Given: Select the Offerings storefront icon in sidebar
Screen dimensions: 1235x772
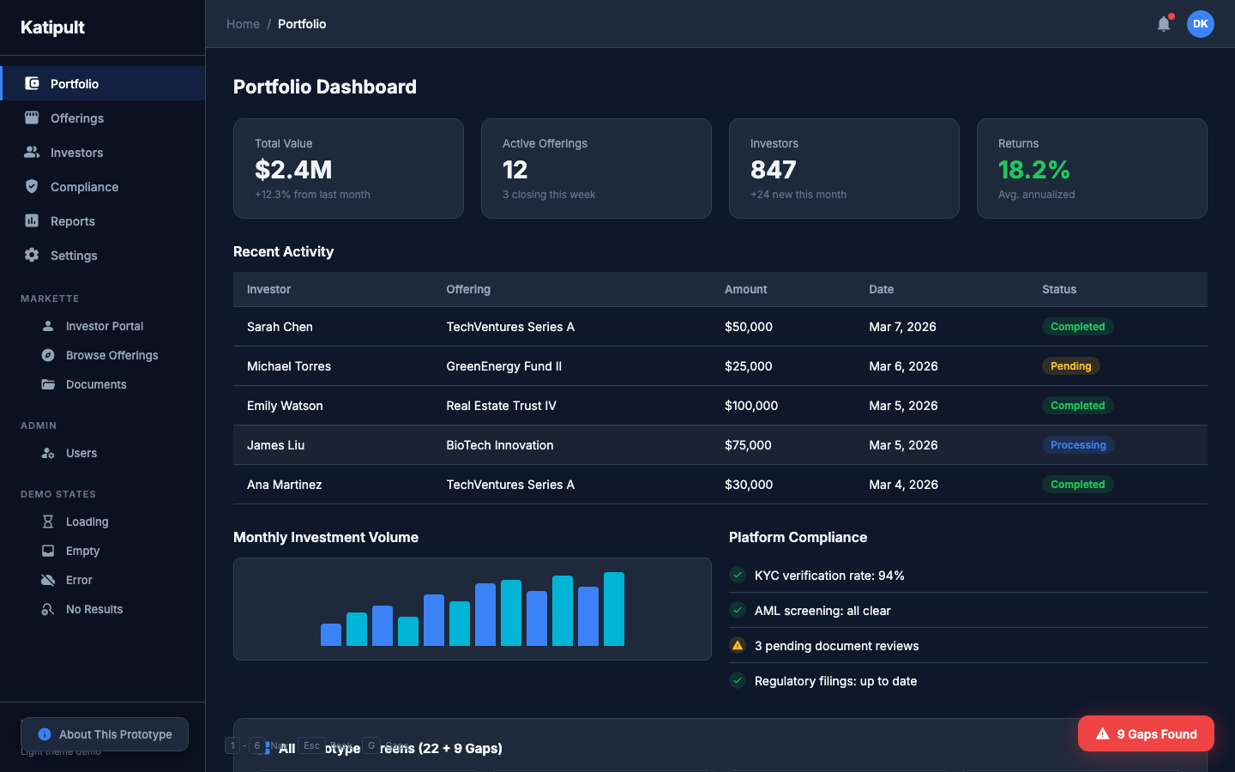Looking at the screenshot, I should click(x=32, y=118).
